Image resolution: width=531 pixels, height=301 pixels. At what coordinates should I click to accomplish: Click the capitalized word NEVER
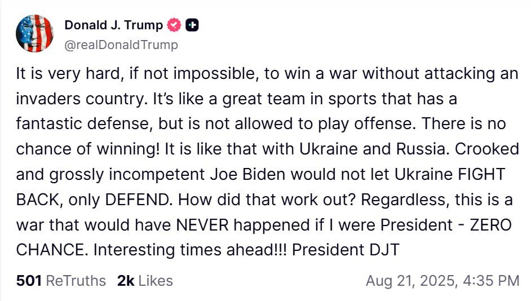pos(202,225)
